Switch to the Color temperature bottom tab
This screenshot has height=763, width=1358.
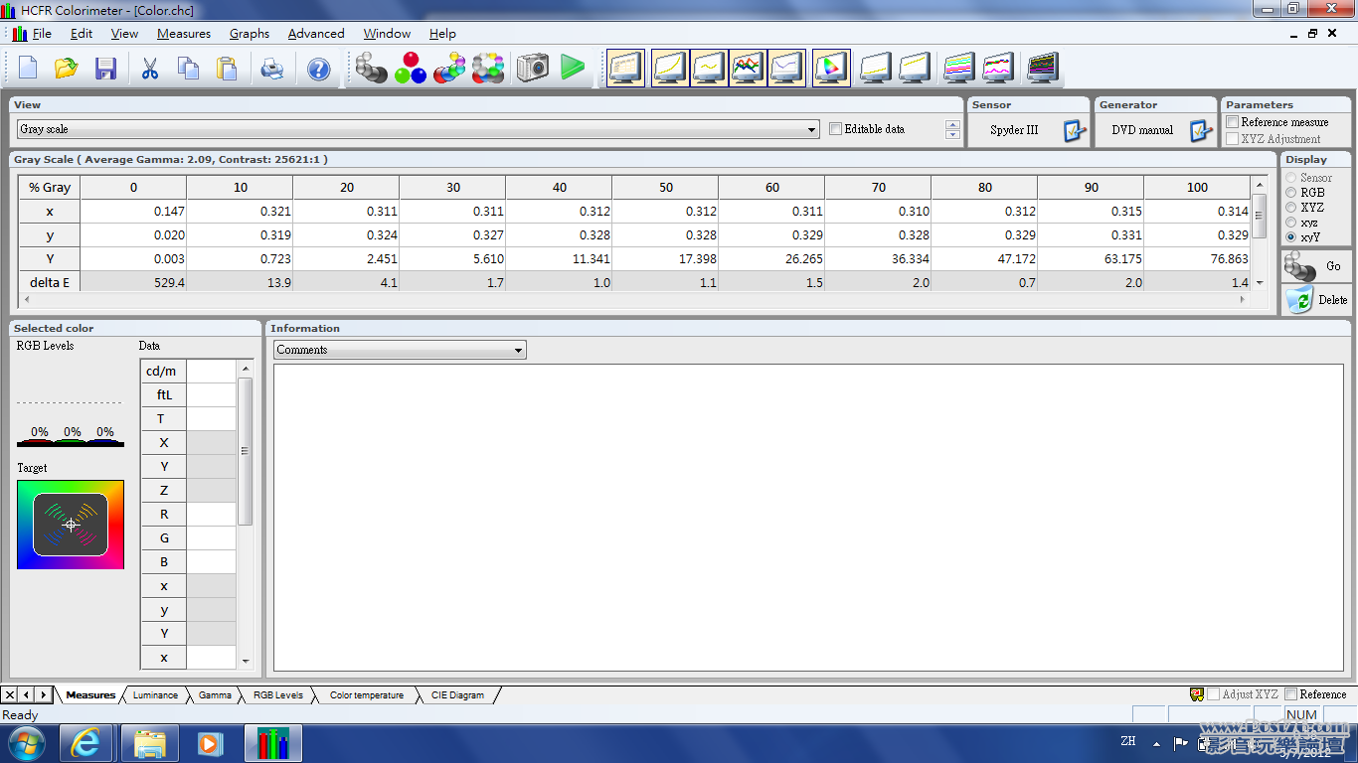[367, 695]
